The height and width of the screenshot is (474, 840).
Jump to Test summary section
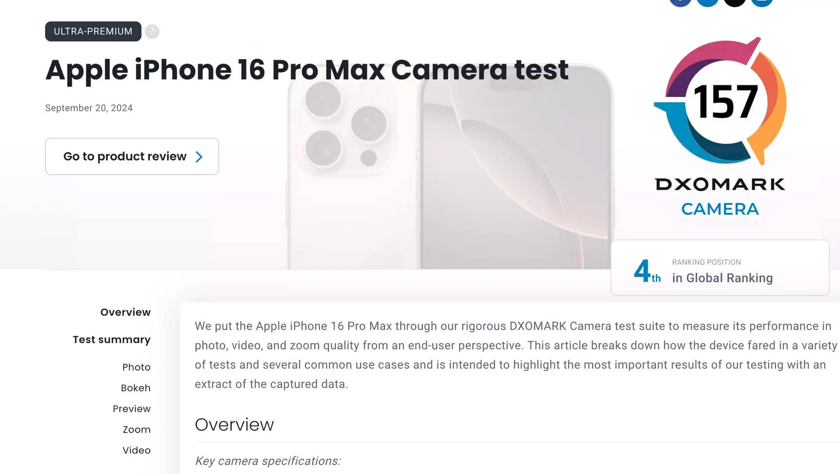coord(112,340)
